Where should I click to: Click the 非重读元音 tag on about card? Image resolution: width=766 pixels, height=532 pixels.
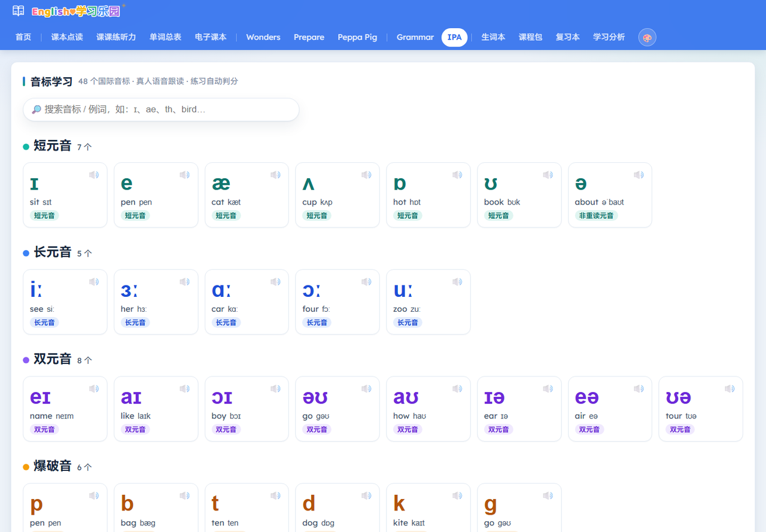[x=596, y=215]
